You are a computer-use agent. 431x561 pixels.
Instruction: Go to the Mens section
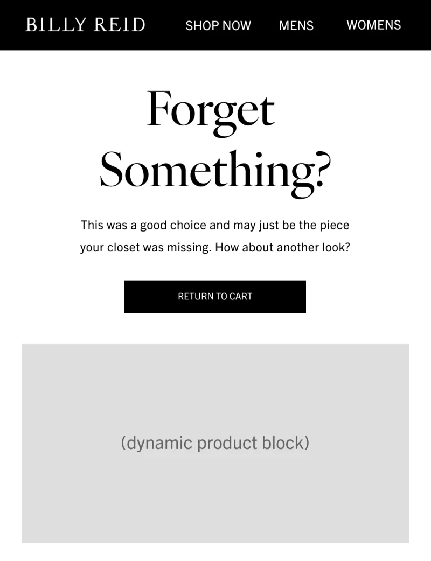point(296,25)
